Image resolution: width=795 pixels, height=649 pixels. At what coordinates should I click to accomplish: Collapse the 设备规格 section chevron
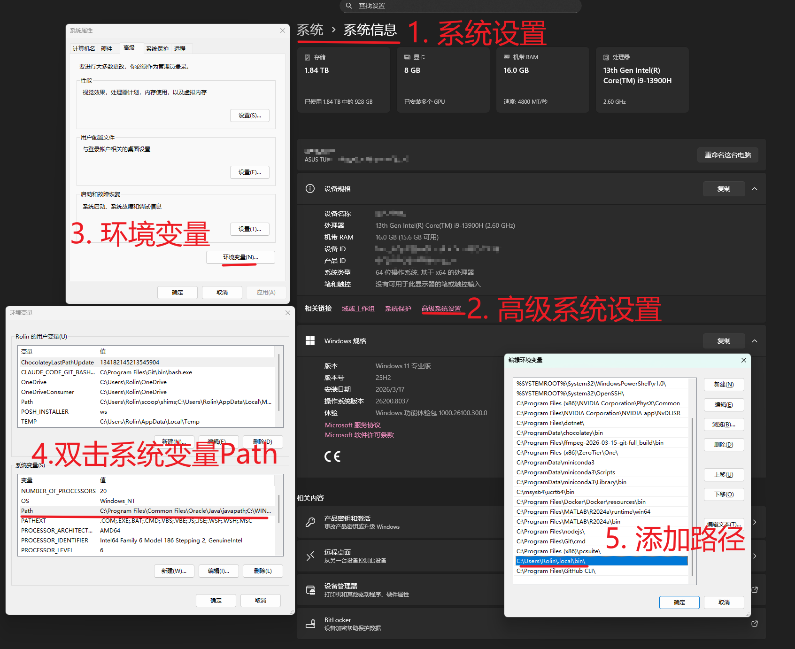[x=755, y=189]
